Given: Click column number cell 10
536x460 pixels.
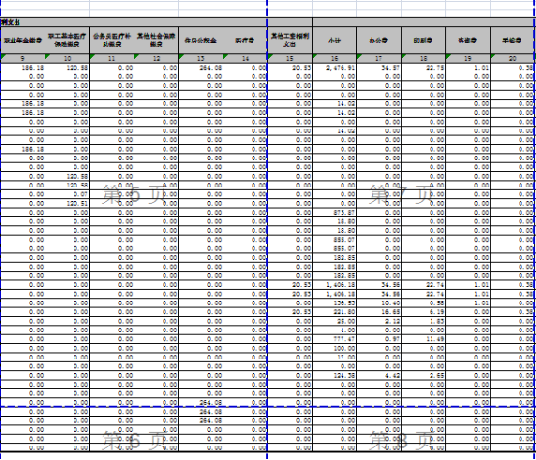Looking at the screenshot, I should [x=68, y=58].
